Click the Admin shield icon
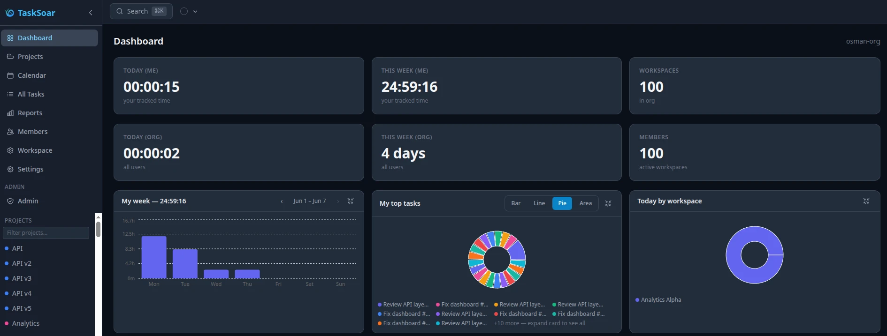The height and width of the screenshot is (336, 887). click(10, 201)
